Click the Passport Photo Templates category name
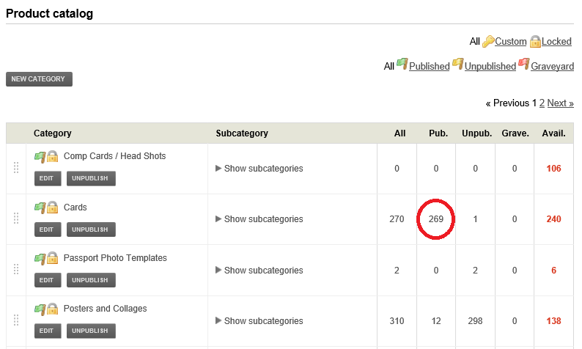The width and height of the screenshot is (582, 349). [115, 257]
